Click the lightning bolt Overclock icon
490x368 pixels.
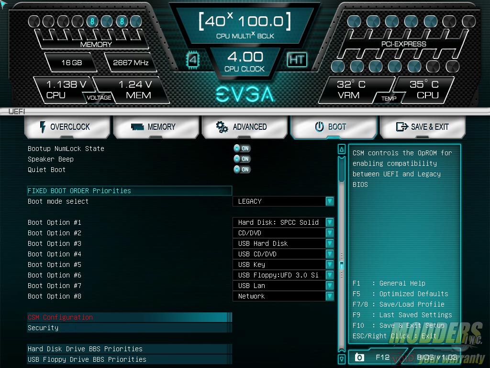tap(43, 126)
